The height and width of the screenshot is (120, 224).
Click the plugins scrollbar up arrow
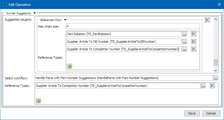coord(216,19)
